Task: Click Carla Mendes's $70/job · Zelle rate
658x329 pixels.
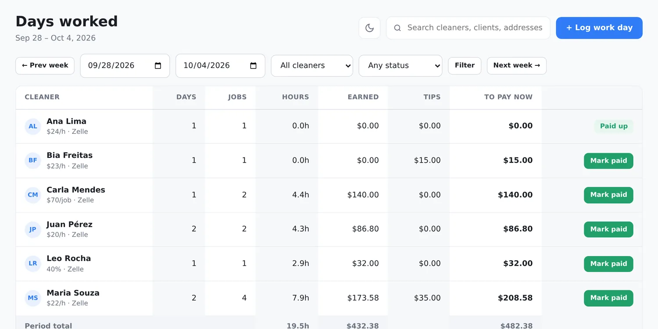Action: (x=70, y=200)
